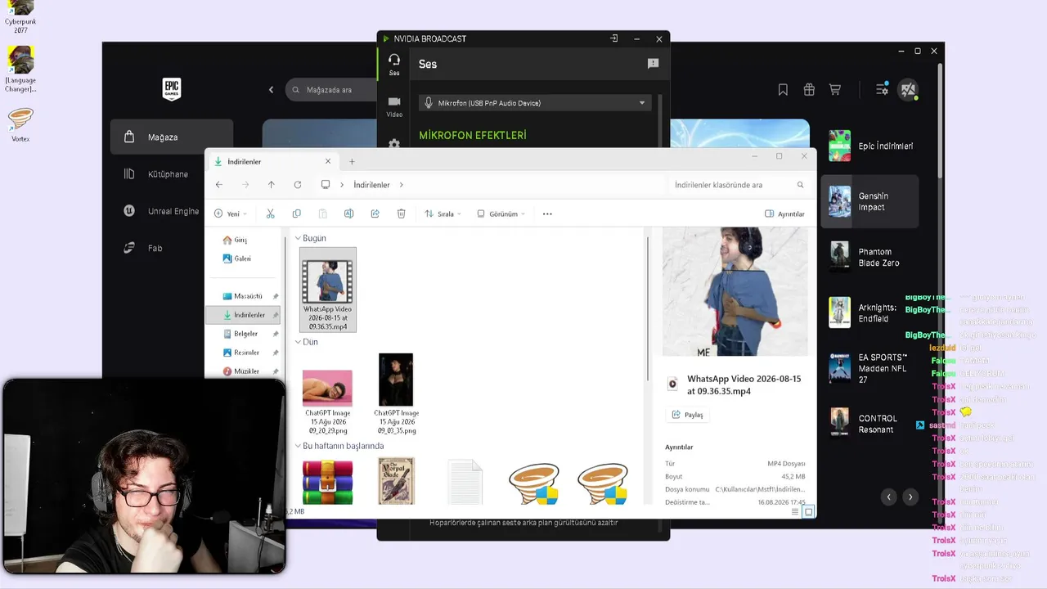Select the İndirilenler Explorer tab
1047x589 pixels.
(272, 162)
